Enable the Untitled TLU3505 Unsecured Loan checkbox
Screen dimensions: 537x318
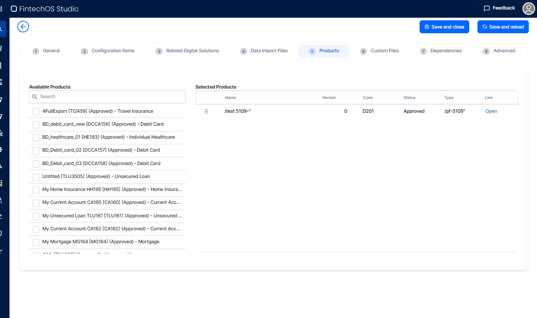[x=36, y=177]
